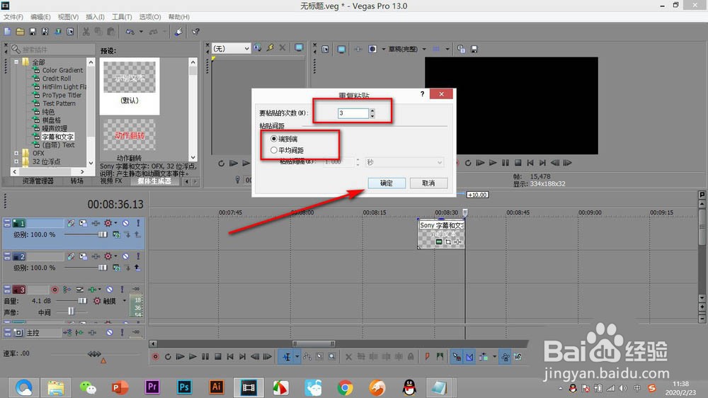This screenshot has height=398, width=708.
Task: Adjust track 3 声像 pan slider
Action: click(x=71, y=312)
